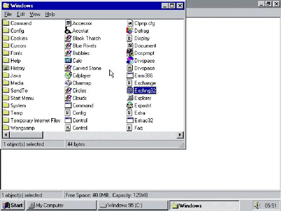Select the Explorer computer icon
Viewport: 281px width, 211px height.
coord(130,98)
